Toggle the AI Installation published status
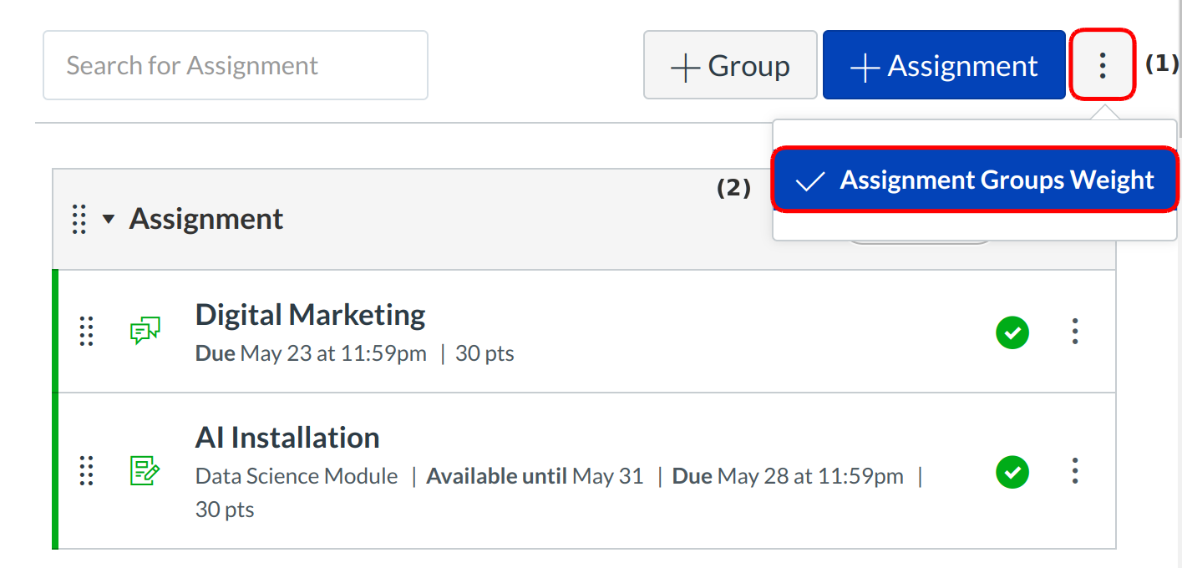The image size is (1182, 568). (1012, 472)
